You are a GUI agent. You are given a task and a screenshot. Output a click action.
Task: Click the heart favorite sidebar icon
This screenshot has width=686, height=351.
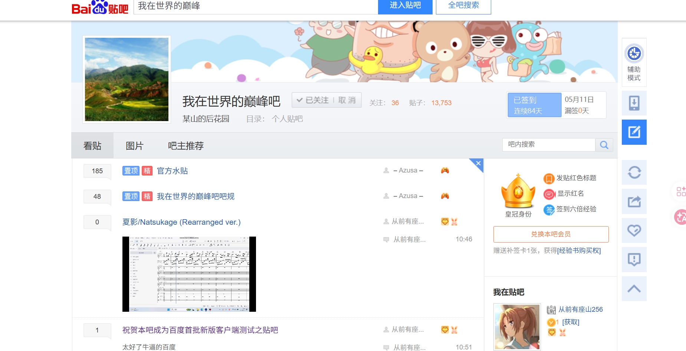point(634,231)
